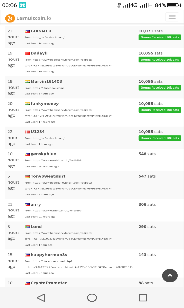Open recent apps with square button
This screenshot has height=308, width=184.
pos(143,298)
